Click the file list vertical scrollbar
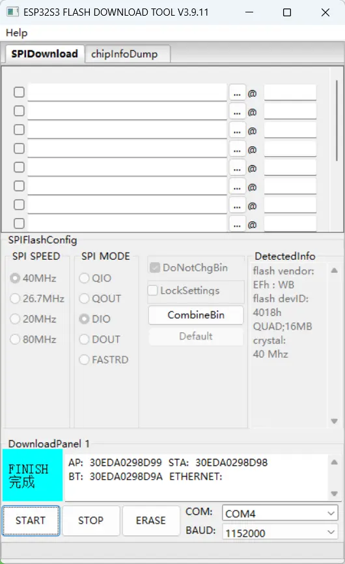This screenshot has height=564, width=345. click(x=337, y=121)
